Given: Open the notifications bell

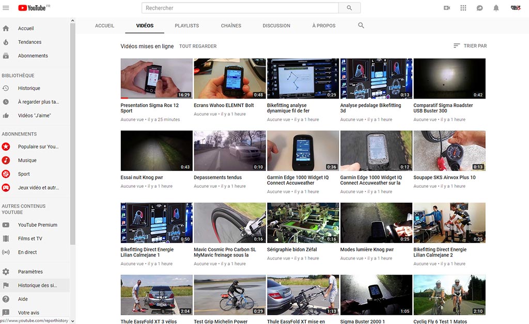Looking at the screenshot, I should tap(496, 8).
